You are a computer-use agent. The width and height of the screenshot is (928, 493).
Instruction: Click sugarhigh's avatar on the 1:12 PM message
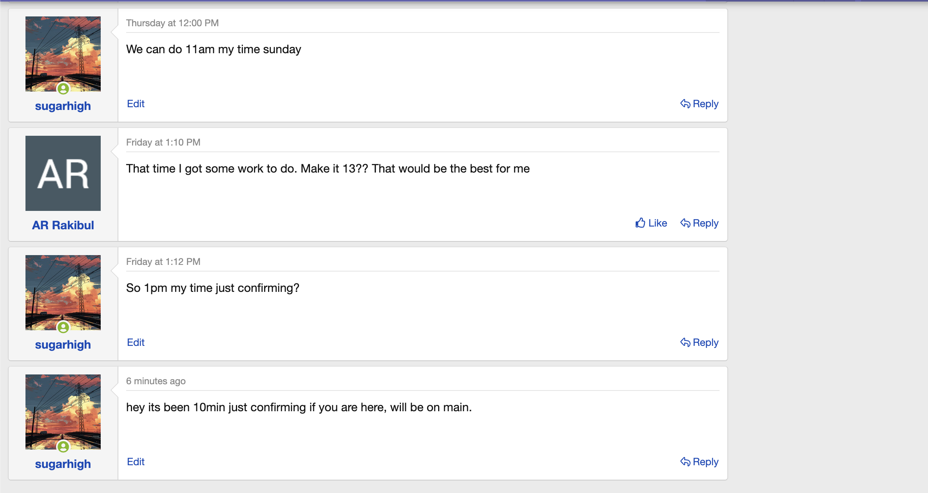(x=63, y=290)
